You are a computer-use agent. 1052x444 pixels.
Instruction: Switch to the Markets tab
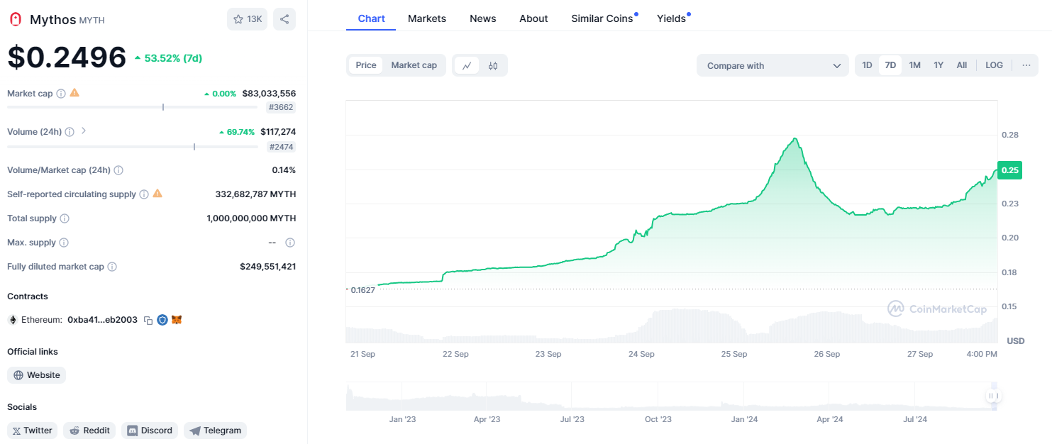(426, 18)
